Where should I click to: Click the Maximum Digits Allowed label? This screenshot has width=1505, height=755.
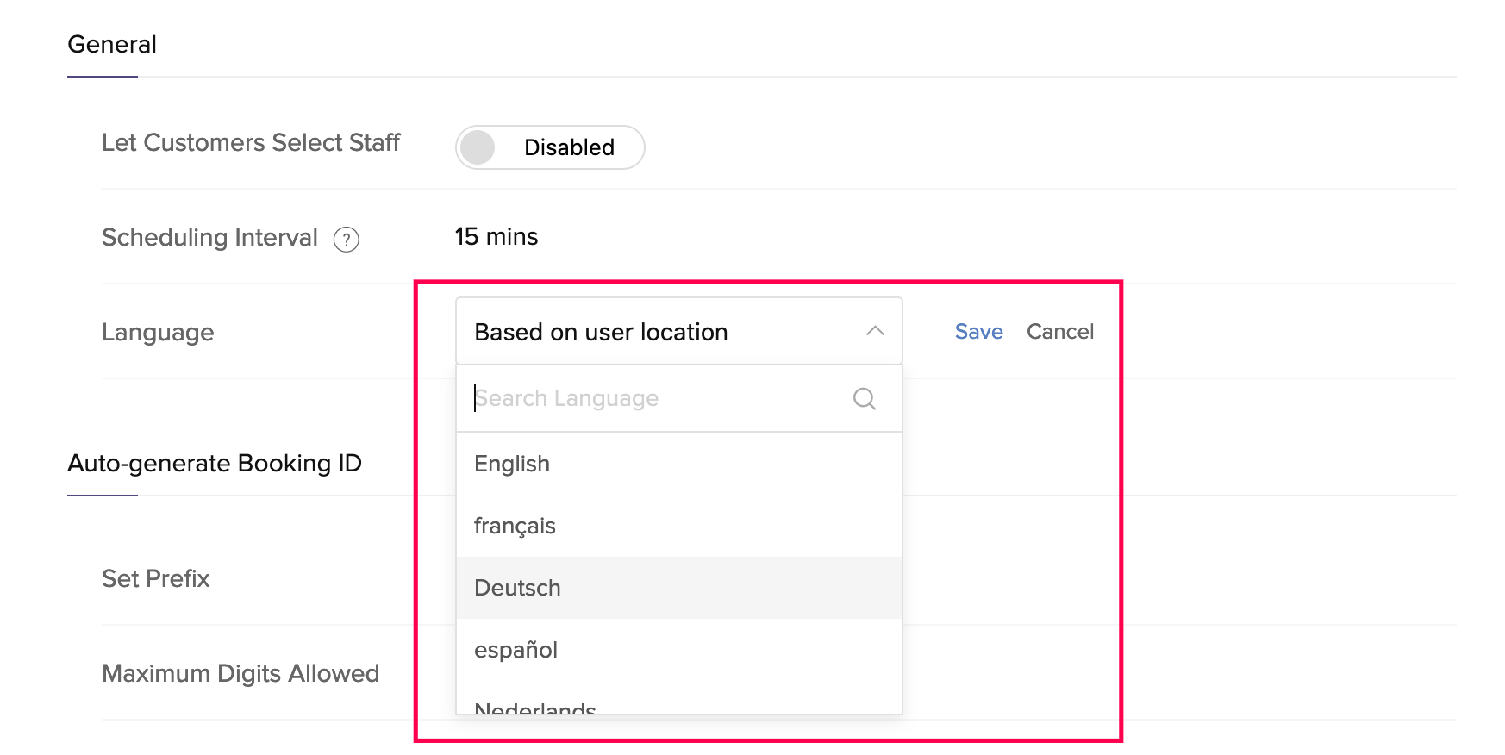[240, 673]
